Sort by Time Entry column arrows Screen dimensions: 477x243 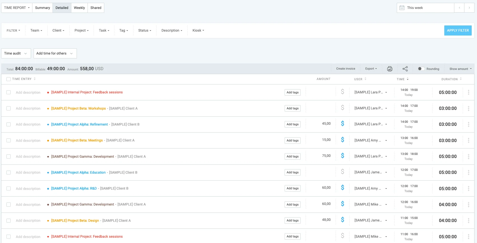[35, 79]
